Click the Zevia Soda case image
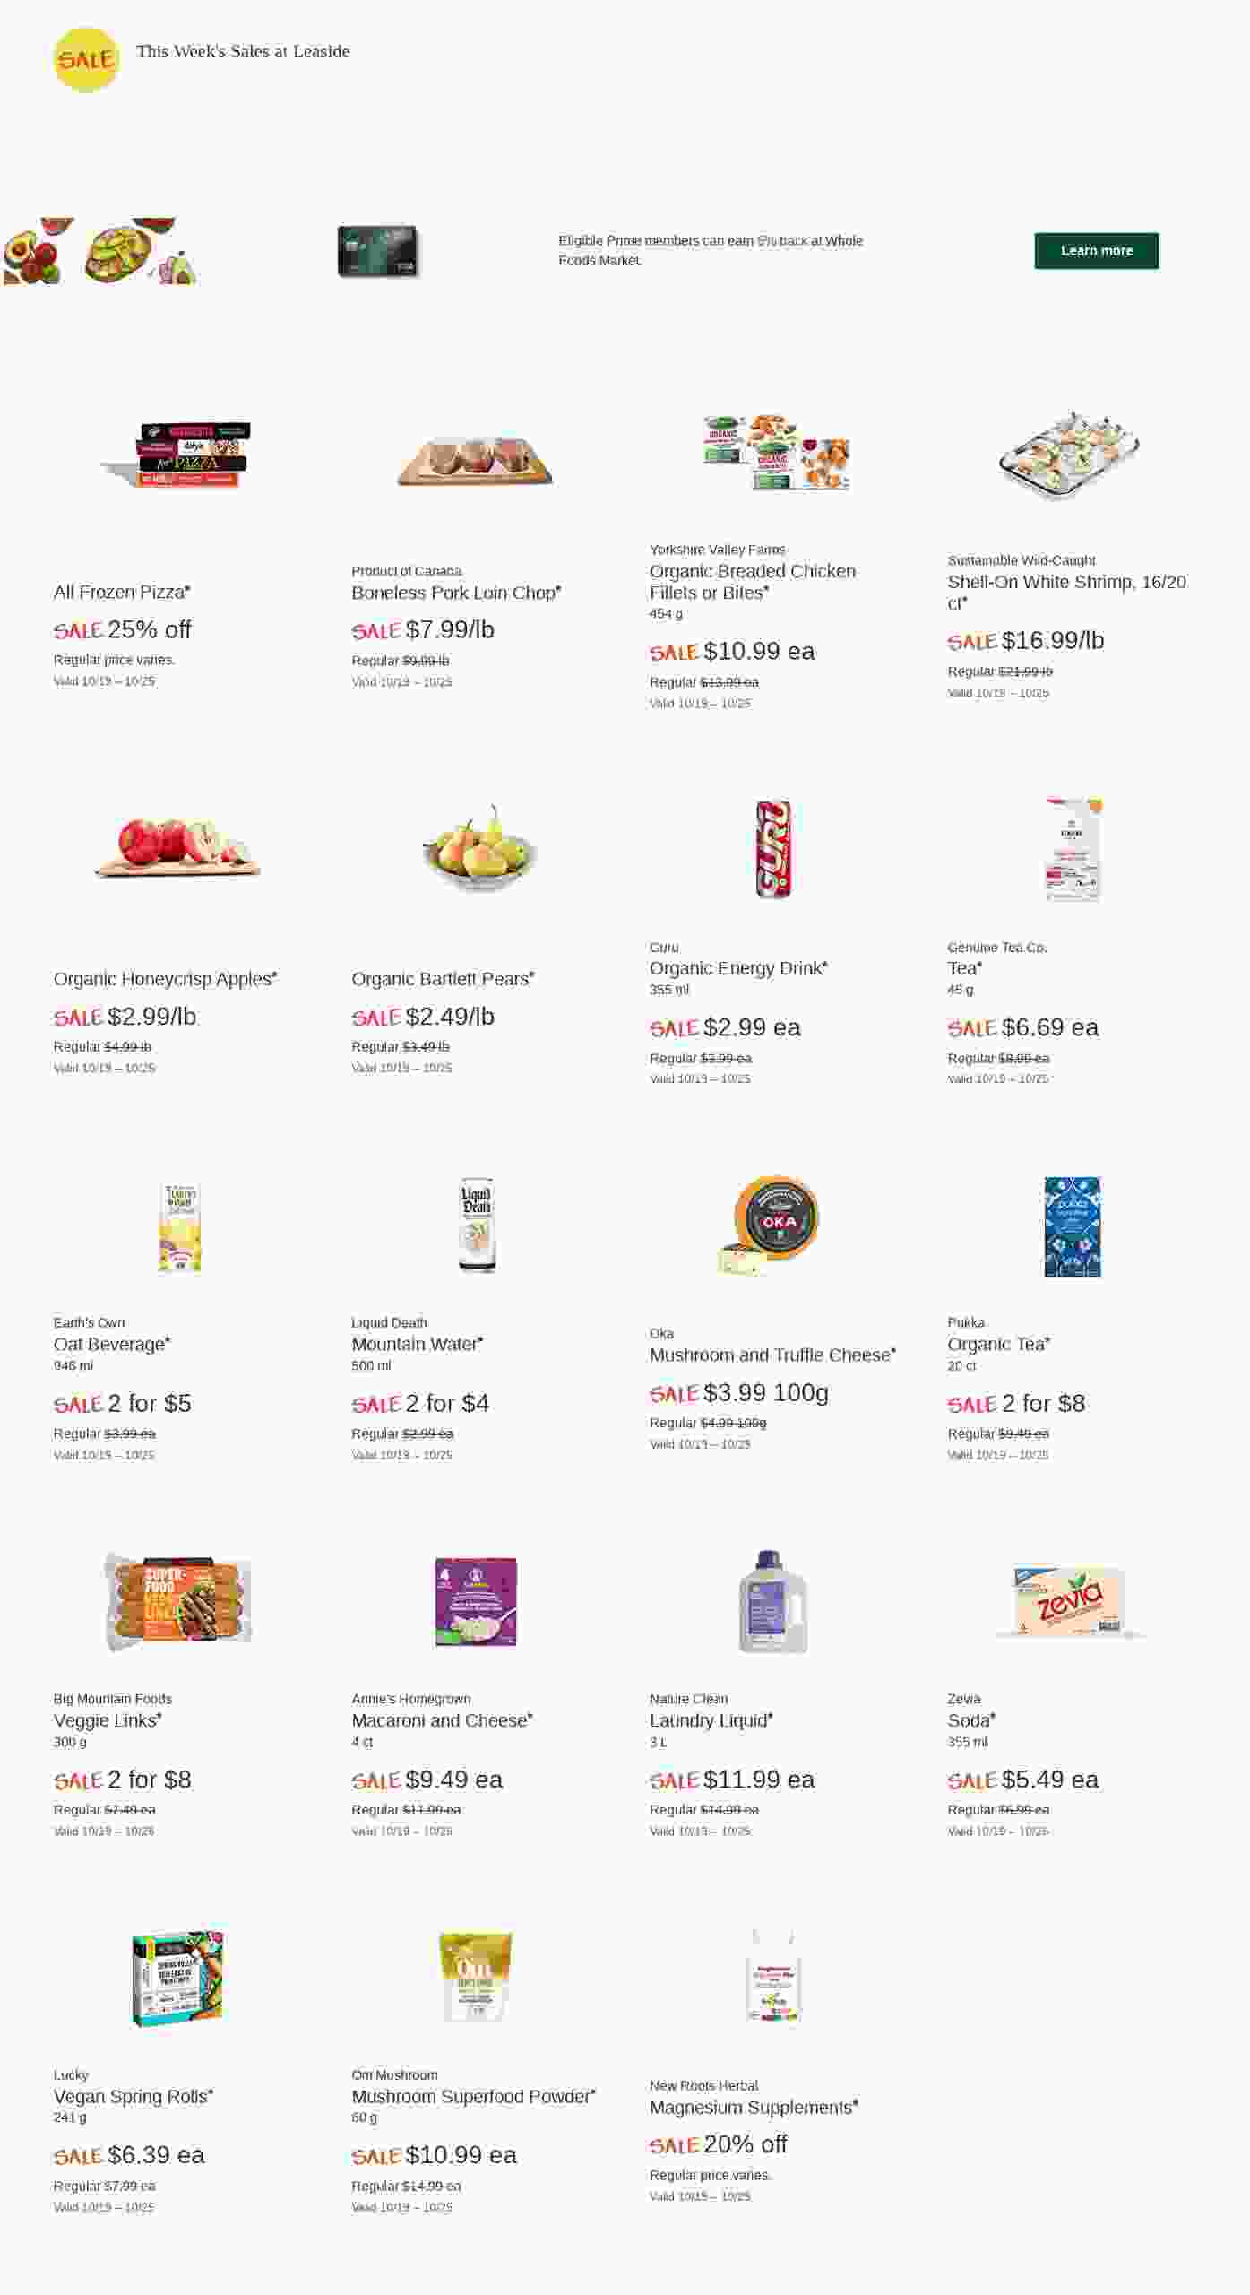The width and height of the screenshot is (1250, 2295). click(x=1070, y=1602)
